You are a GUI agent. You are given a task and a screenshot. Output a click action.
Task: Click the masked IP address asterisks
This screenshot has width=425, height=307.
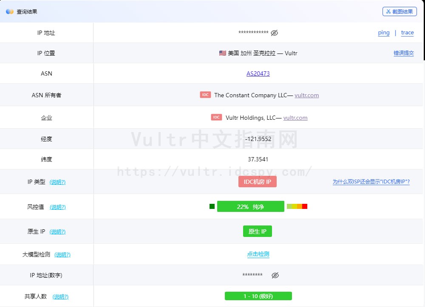(253, 33)
